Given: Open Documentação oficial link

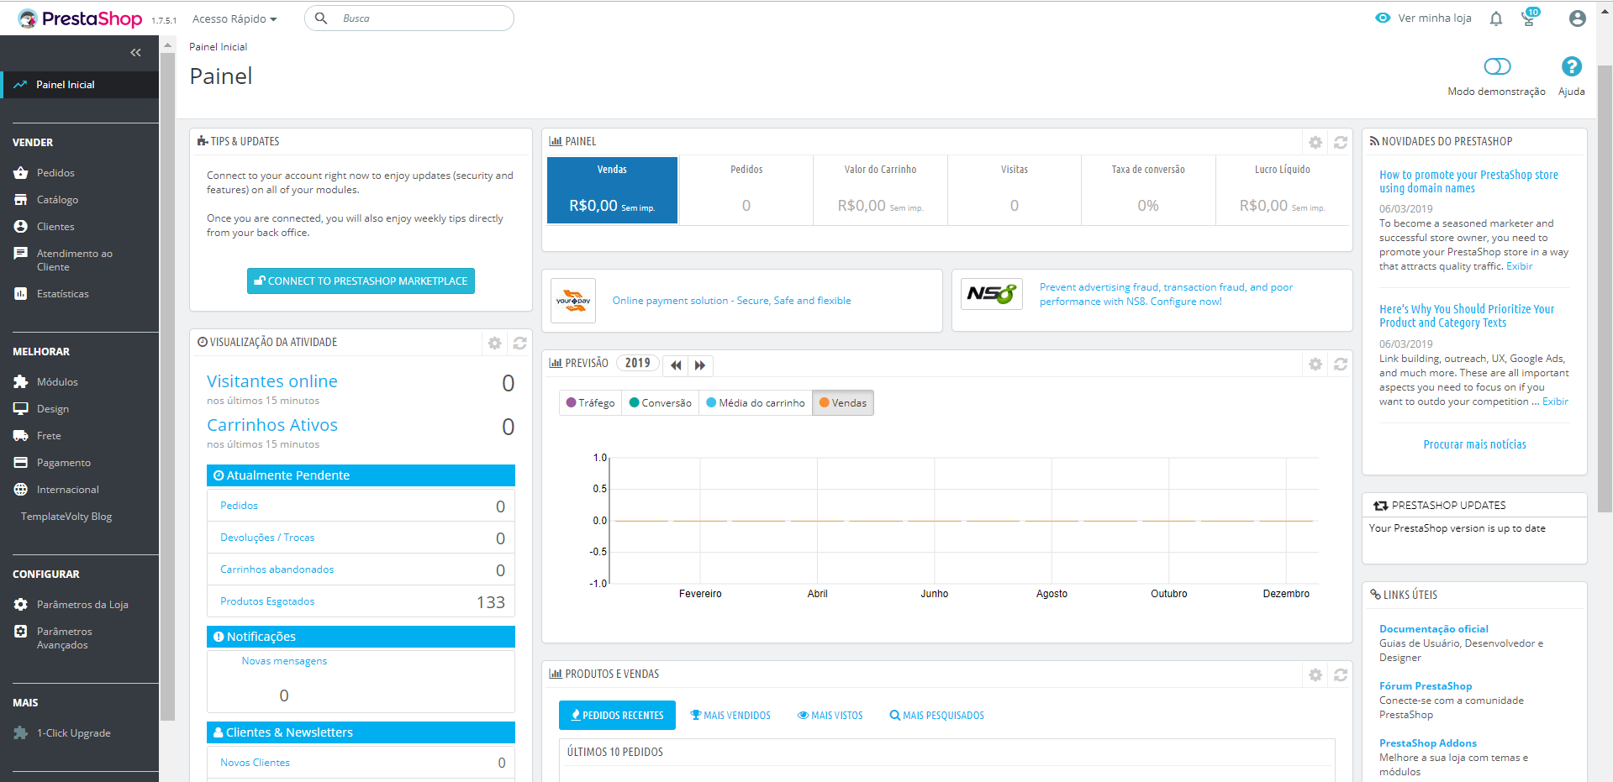Looking at the screenshot, I should coord(1433,629).
